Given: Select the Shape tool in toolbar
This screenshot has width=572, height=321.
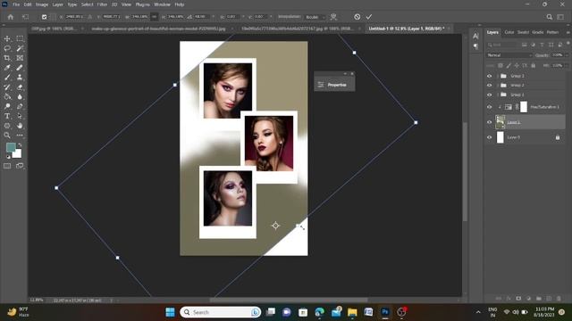Looking at the screenshot, I should [7, 126].
